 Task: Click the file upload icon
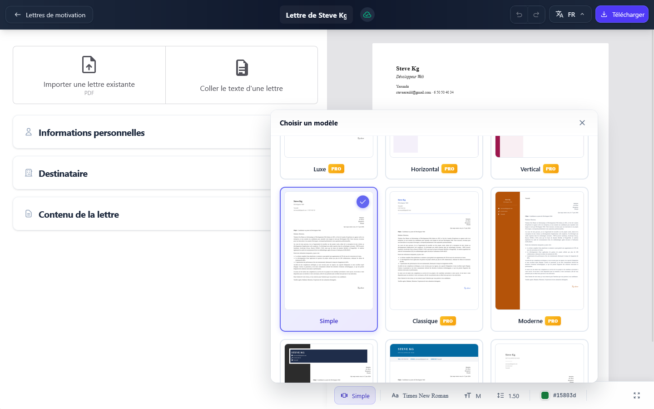tap(89, 65)
